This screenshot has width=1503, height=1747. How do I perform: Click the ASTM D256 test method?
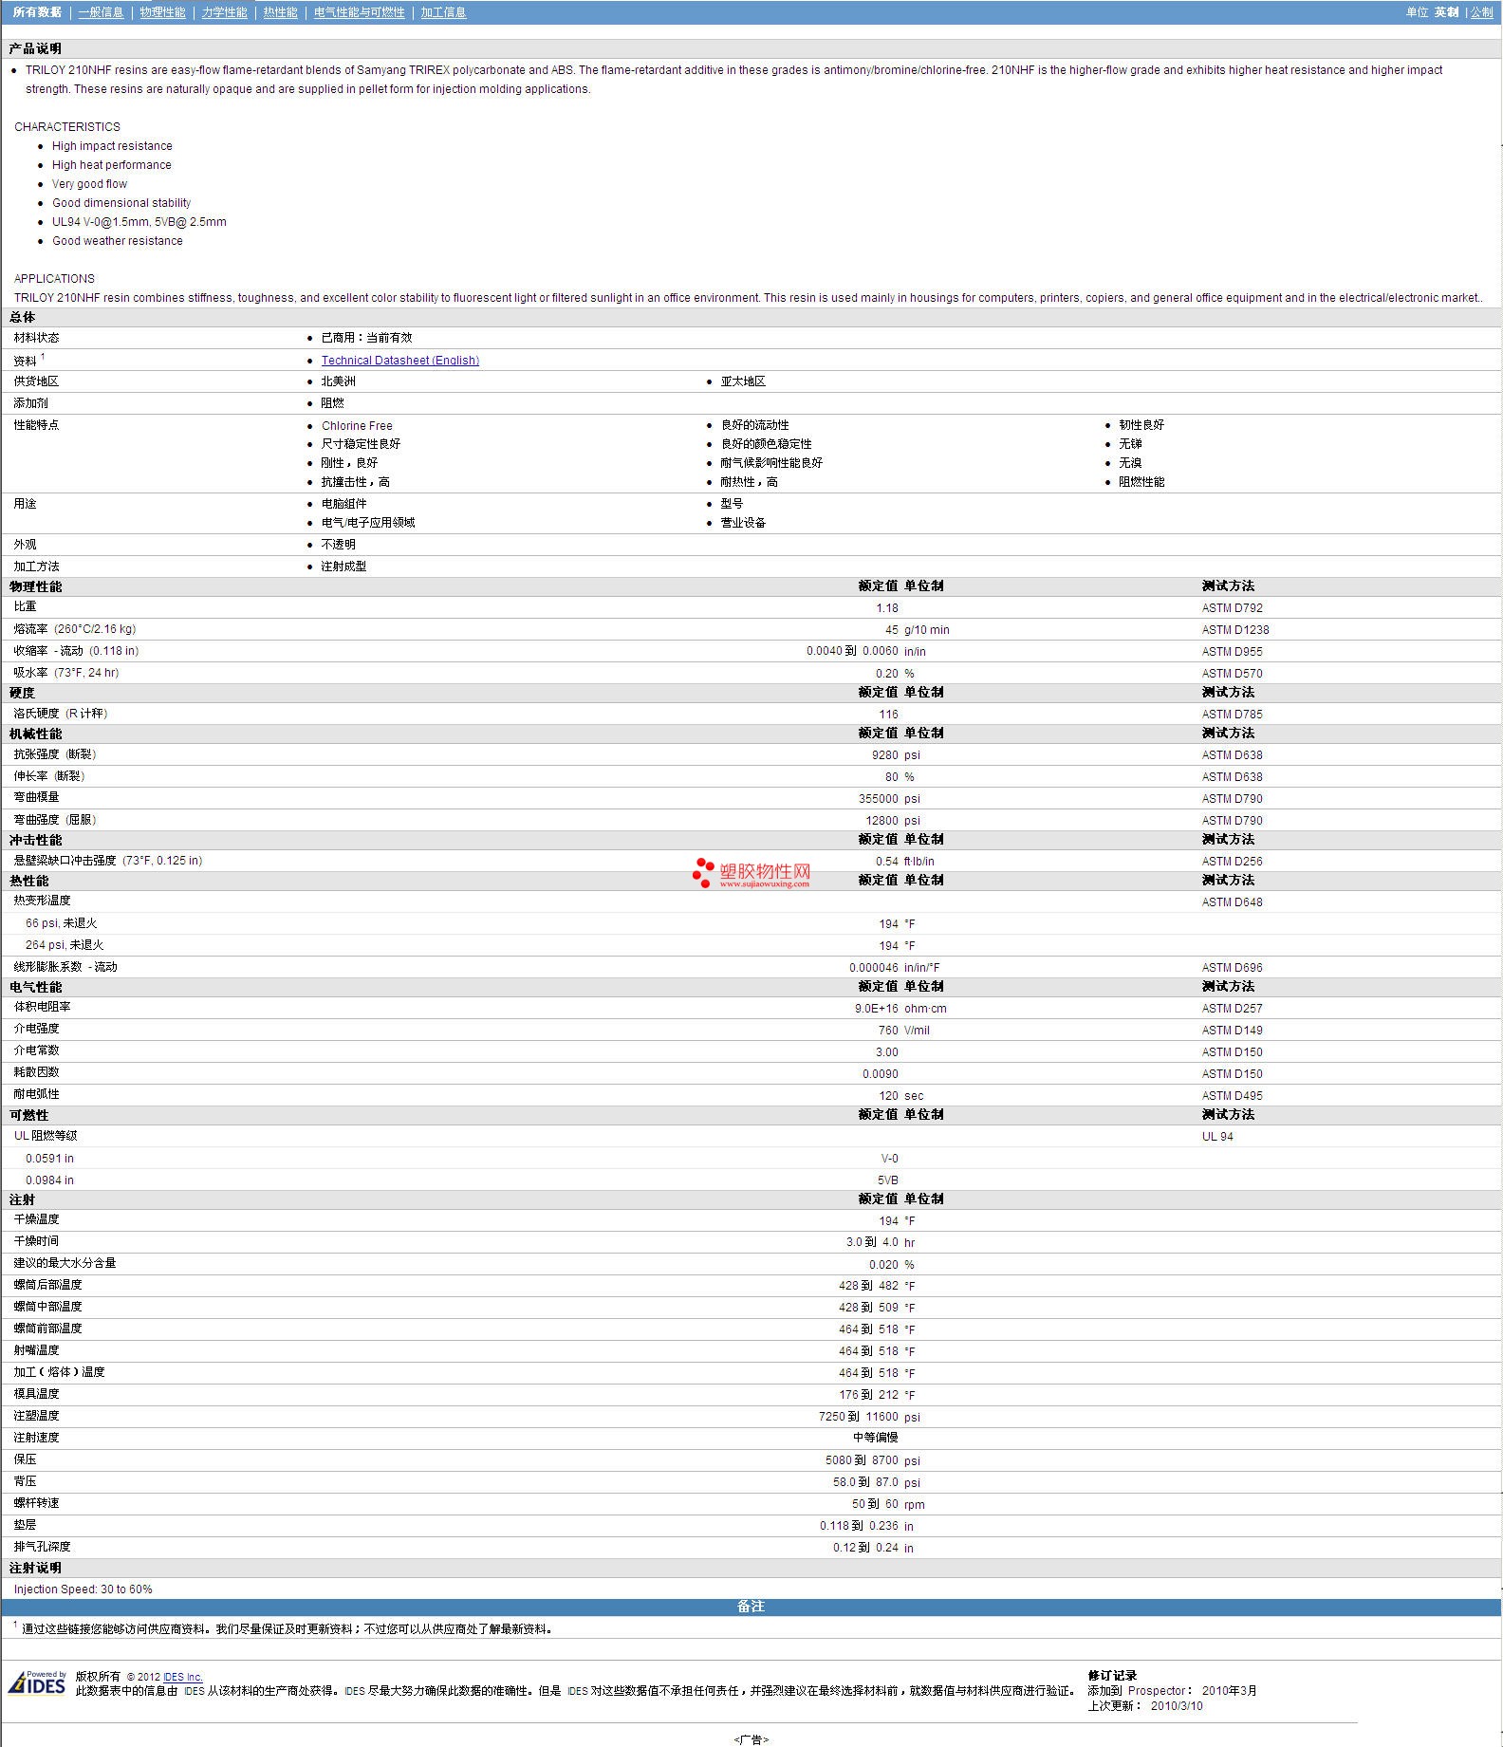click(1233, 862)
